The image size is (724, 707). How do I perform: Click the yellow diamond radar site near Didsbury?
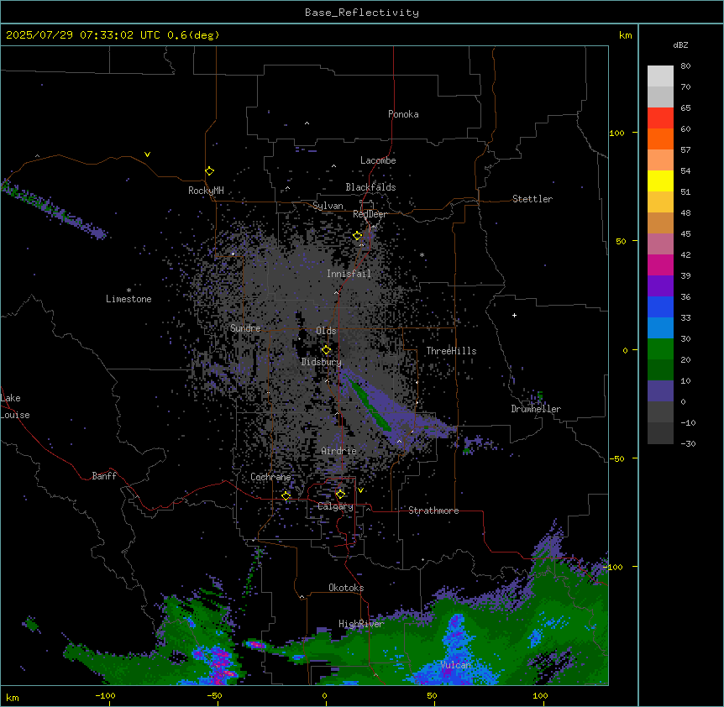(327, 350)
